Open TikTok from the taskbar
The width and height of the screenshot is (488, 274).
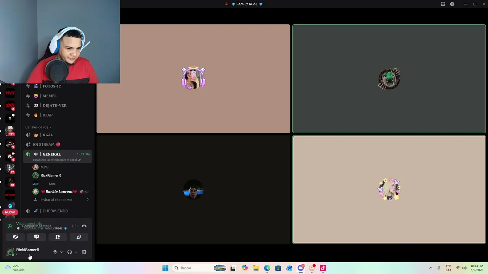point(323,268)
